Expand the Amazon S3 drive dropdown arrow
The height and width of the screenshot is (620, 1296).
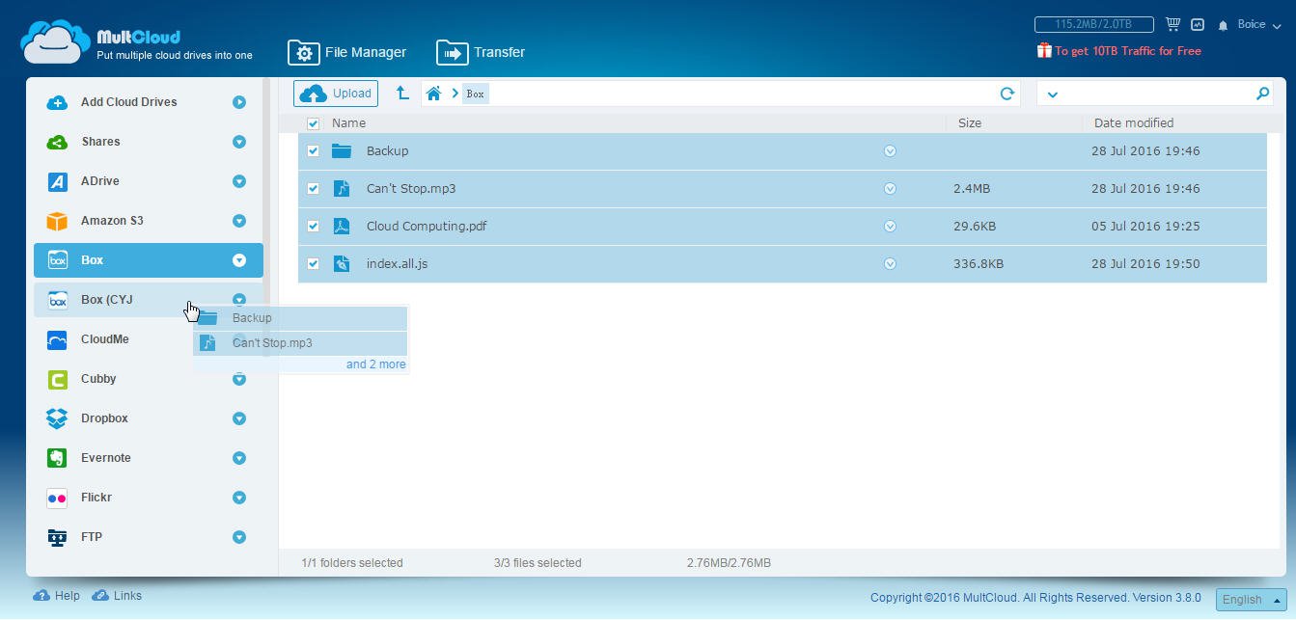pyautogui.click(x=238, y=221)
